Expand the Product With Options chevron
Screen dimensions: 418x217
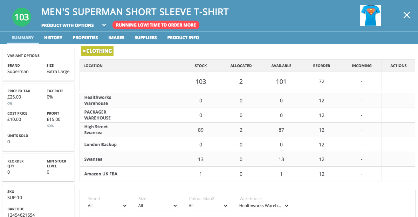coord(104,25)
